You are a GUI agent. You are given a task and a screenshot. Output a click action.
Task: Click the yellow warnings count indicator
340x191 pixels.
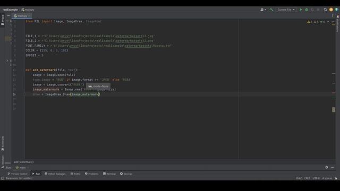coord(309,22)
